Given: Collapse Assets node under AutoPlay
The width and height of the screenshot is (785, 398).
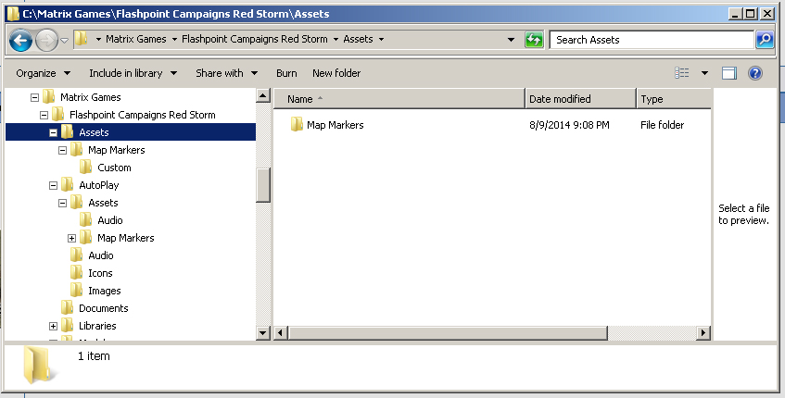Looking at the screenshot, I should 63,203.
